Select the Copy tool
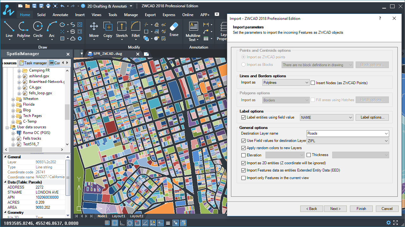 point(108,30)
